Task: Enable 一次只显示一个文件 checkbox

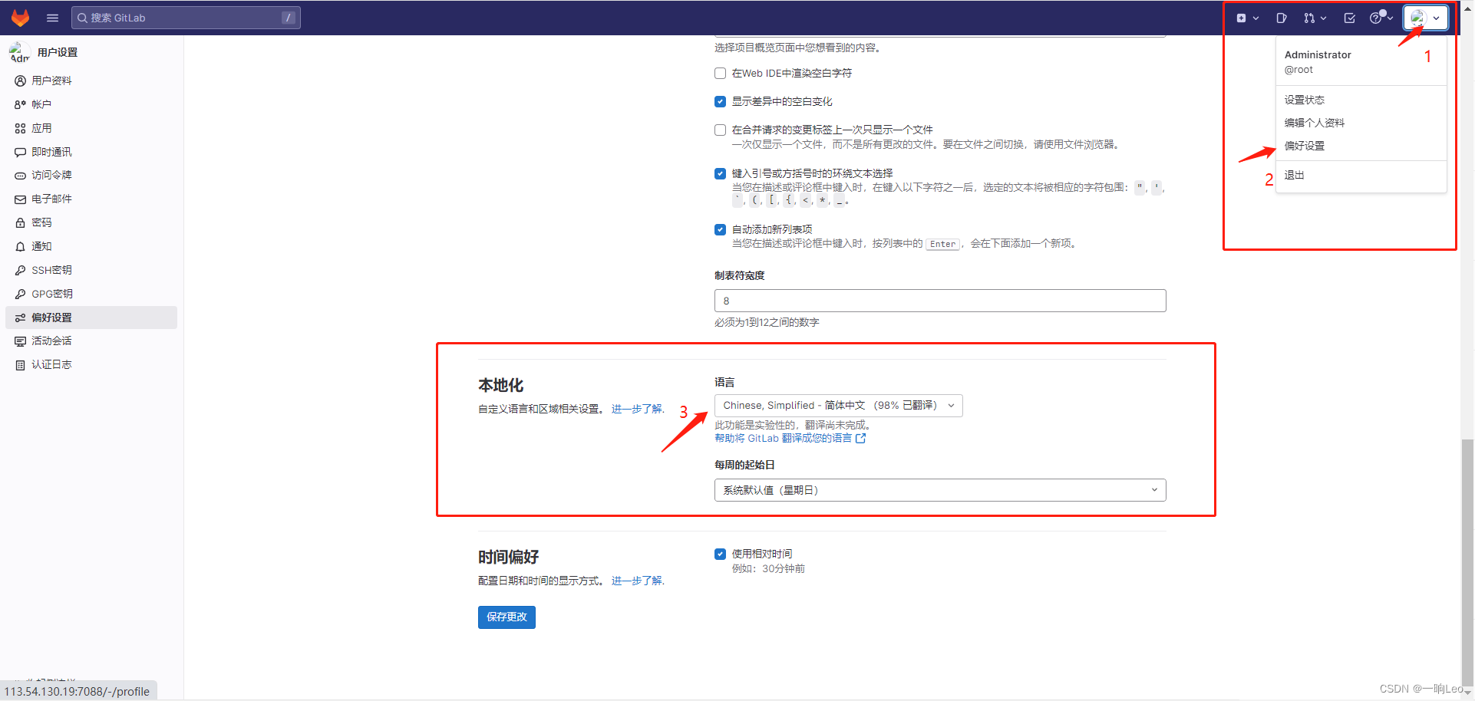Action: (x=720, y=130)
